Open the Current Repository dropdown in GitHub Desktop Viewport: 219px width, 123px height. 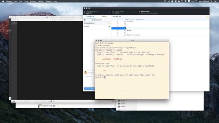click(x=97, y=12)
